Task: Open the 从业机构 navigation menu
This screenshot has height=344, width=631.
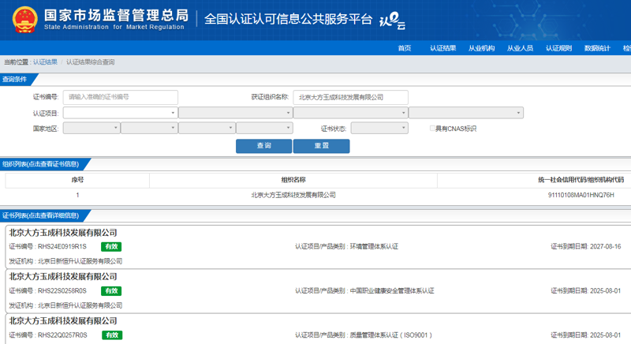Action: [481, 48]
